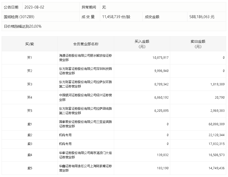Select sell amount 2,969,383

[x=217, y=110]
